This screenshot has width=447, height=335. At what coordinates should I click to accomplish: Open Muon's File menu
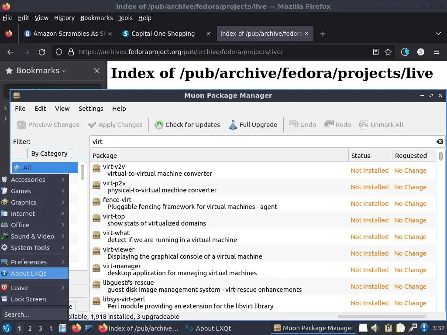pos(20,109)
